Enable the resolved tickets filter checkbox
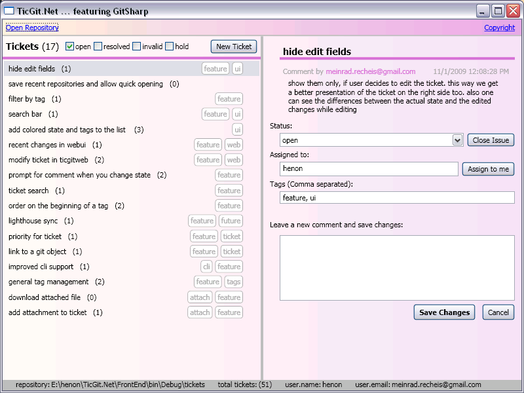This screenshot has width=524, height=393. pyautogui.click(x=98, y=47)
